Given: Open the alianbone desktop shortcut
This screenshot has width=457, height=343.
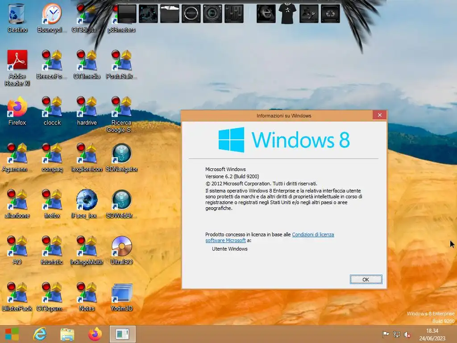Looking at the screenshot, I should (17, 204).
